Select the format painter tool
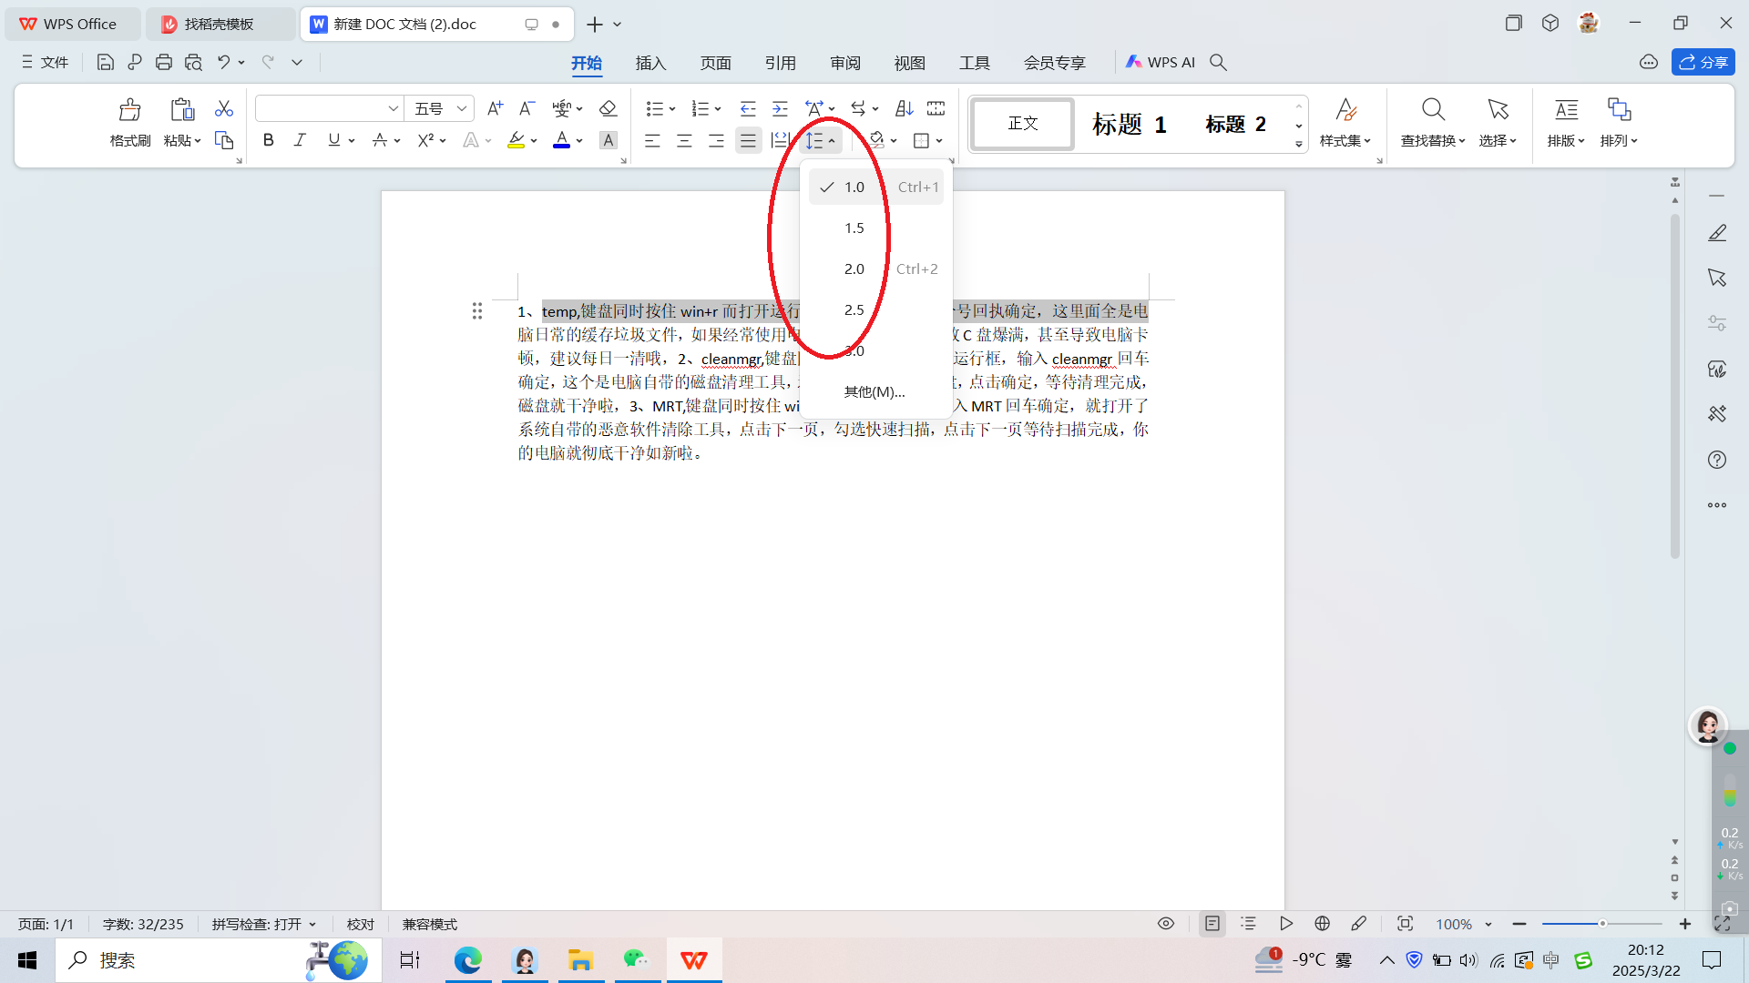Screen dimensions: 1749x983 click(130, 118)
